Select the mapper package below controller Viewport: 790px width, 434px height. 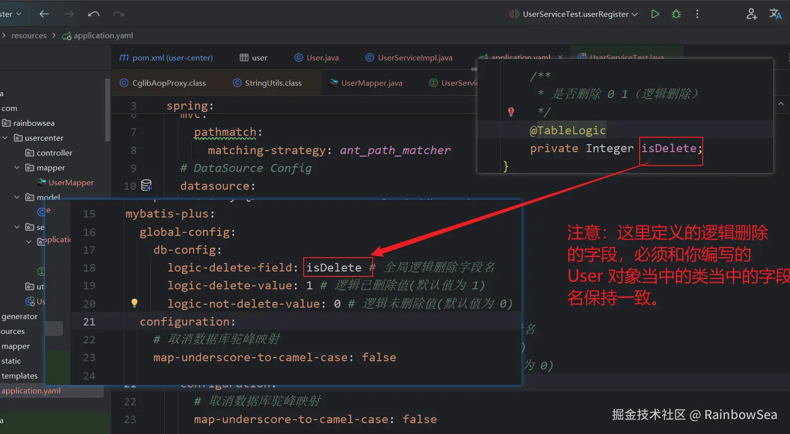point(45,167)
